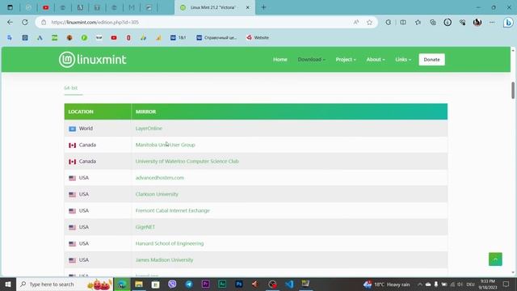
Task: Open the Downloads circle icon in toolbar
Action: (x=448, y=22)
